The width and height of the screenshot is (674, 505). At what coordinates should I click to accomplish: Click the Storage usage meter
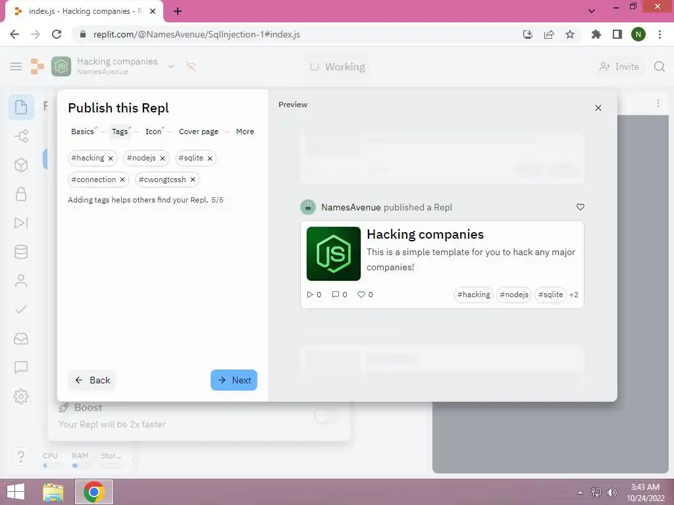(x=111, y=460)
